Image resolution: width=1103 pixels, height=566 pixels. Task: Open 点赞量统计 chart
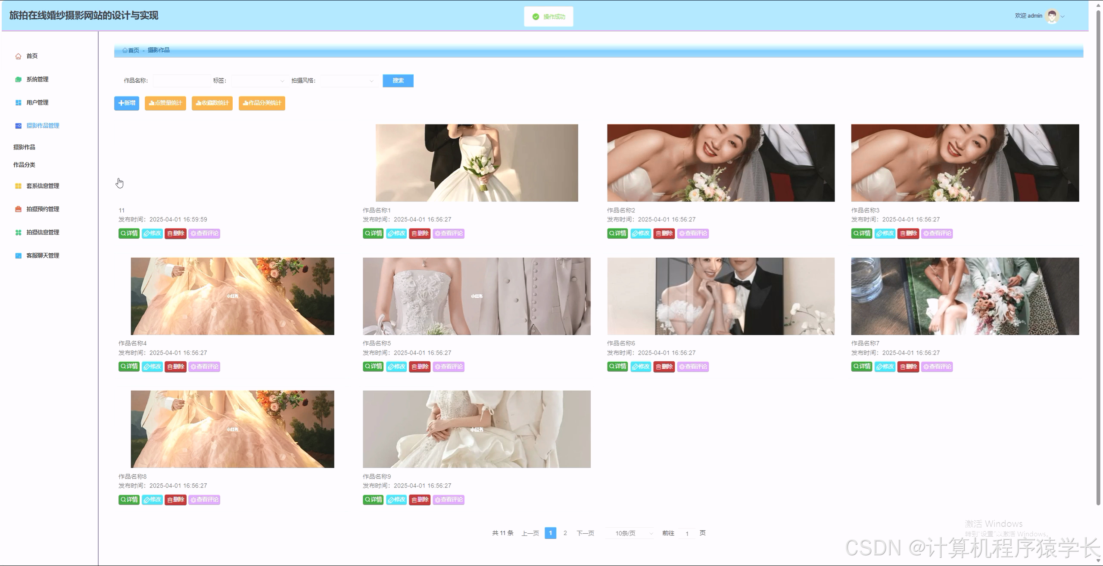(165, 103)
